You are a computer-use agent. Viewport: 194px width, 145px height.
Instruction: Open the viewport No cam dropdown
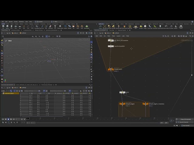tap(87, 39)
